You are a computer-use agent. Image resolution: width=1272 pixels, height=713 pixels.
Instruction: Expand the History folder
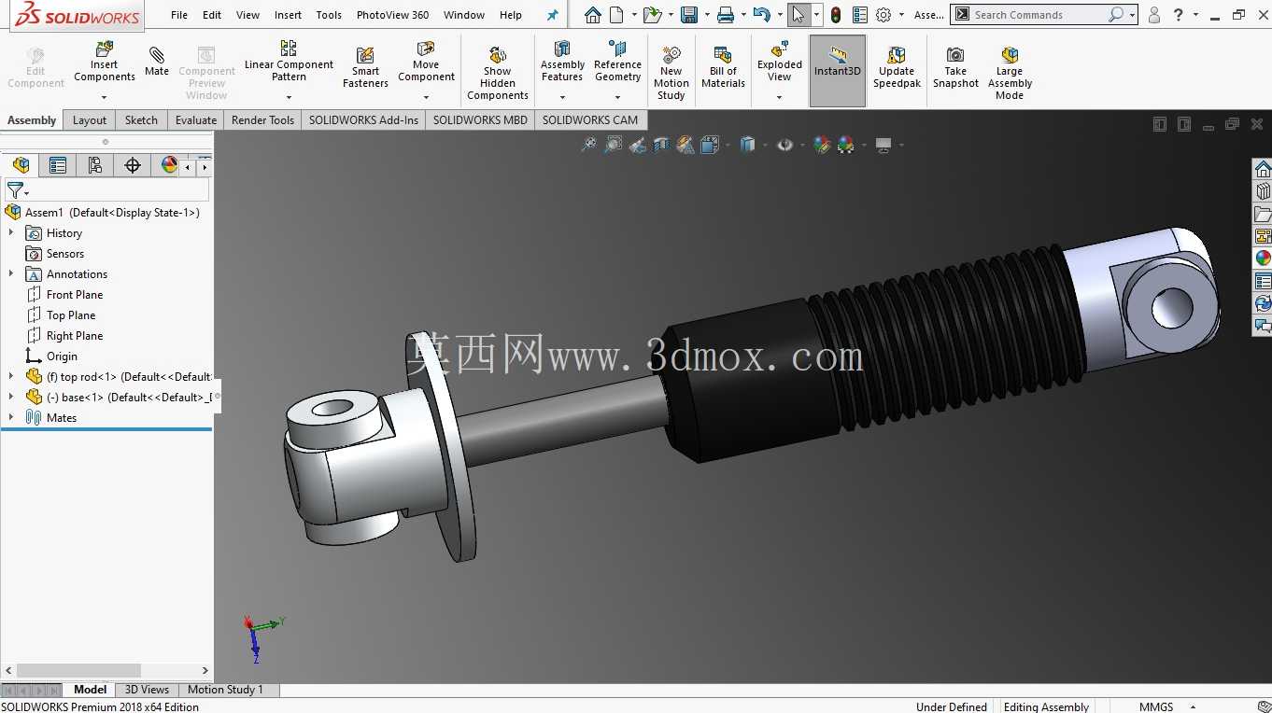coord(11,233)
